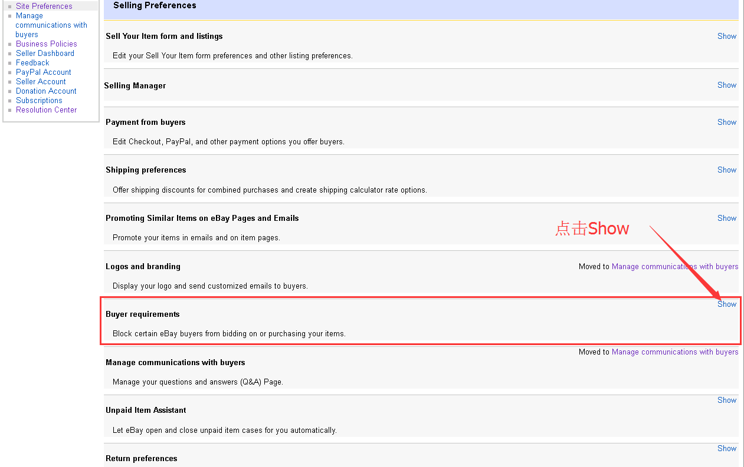Viewport: 744px width, 467px height.
Task: Open PayPal Account settings
Action: 43,72
